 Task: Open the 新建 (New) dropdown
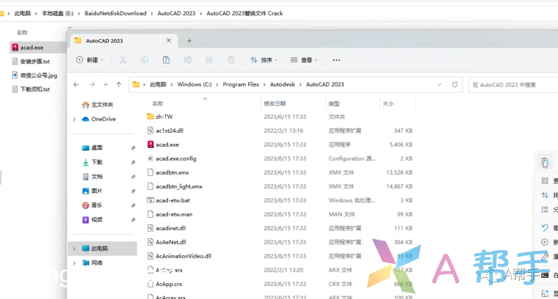tap(89, 60)
